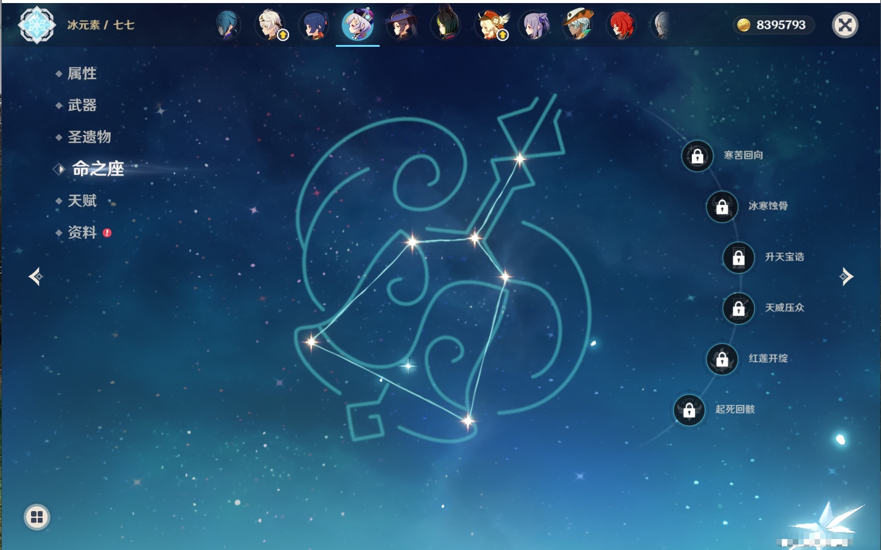Click the locked constellation 寒苦回向

(697, 156)
